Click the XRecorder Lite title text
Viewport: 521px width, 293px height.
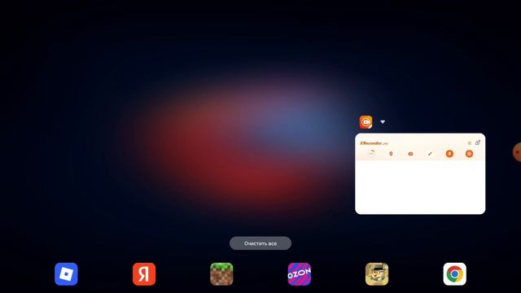[x=374, y=143]
